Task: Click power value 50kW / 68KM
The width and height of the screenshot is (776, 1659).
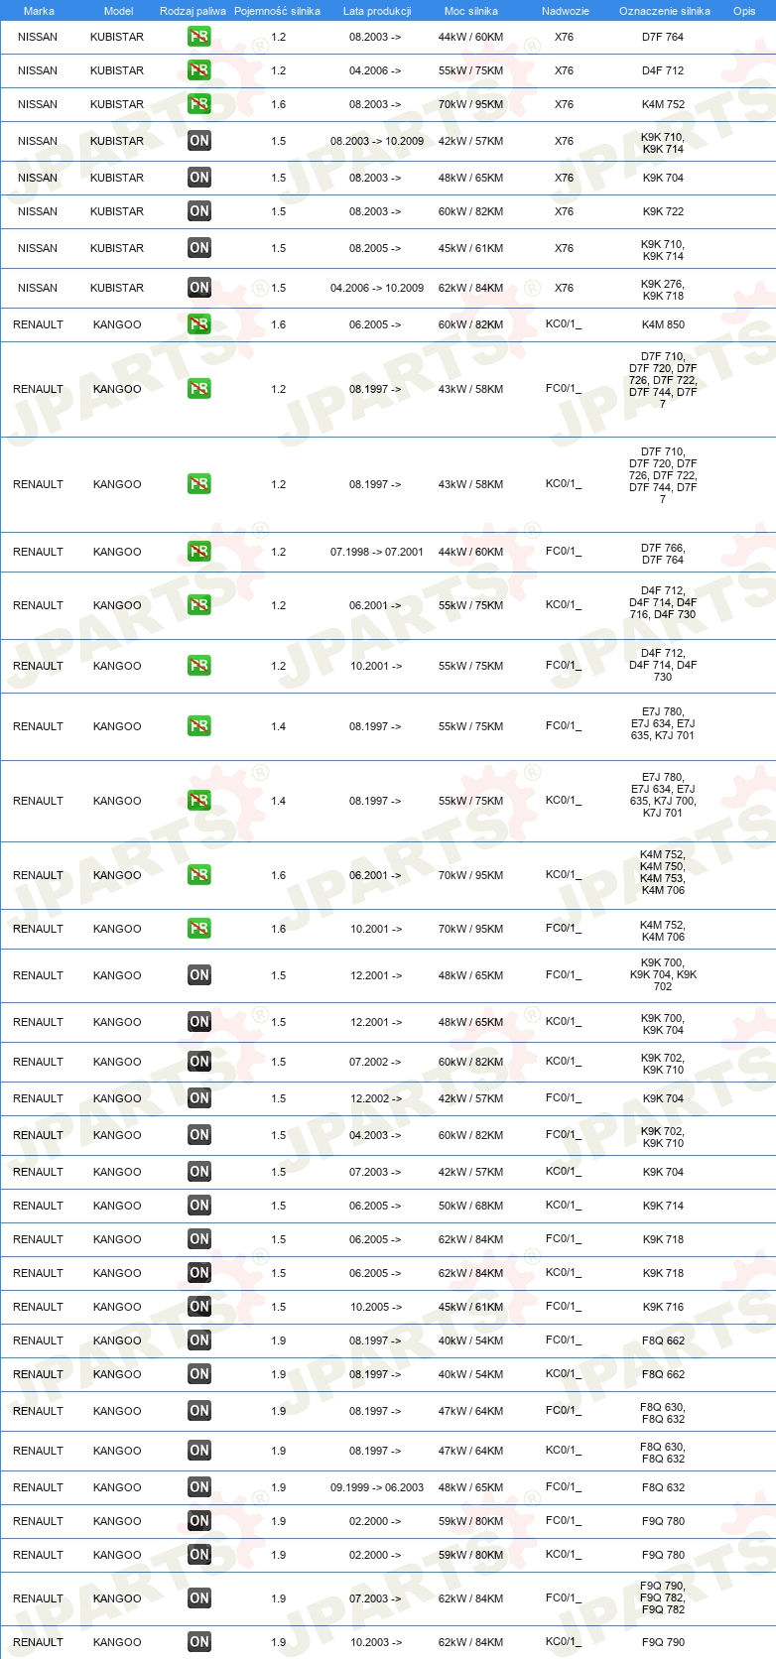Action: tap(471, 1206)
